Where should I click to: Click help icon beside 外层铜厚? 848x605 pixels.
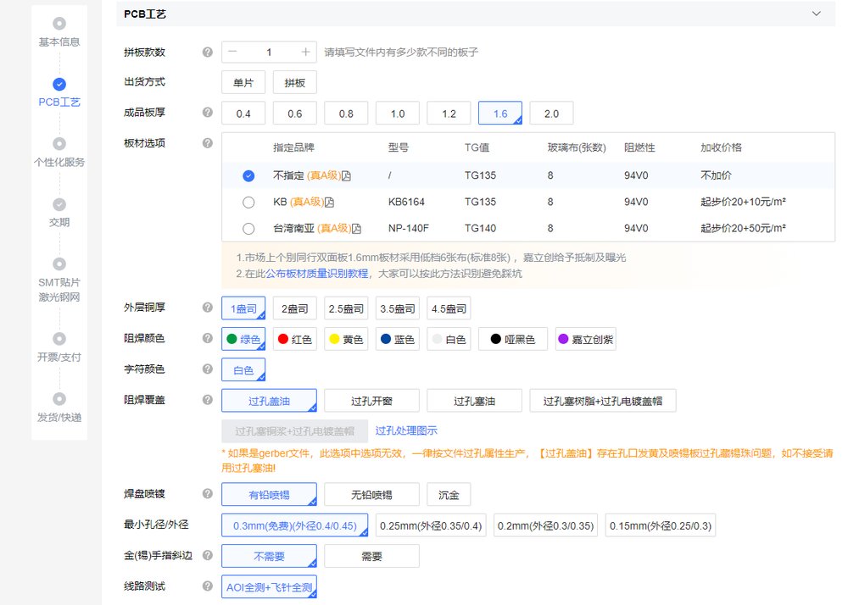coord(207,308)
